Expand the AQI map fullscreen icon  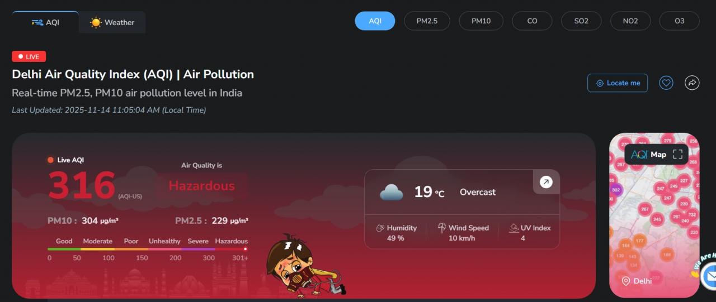[677, 155]
